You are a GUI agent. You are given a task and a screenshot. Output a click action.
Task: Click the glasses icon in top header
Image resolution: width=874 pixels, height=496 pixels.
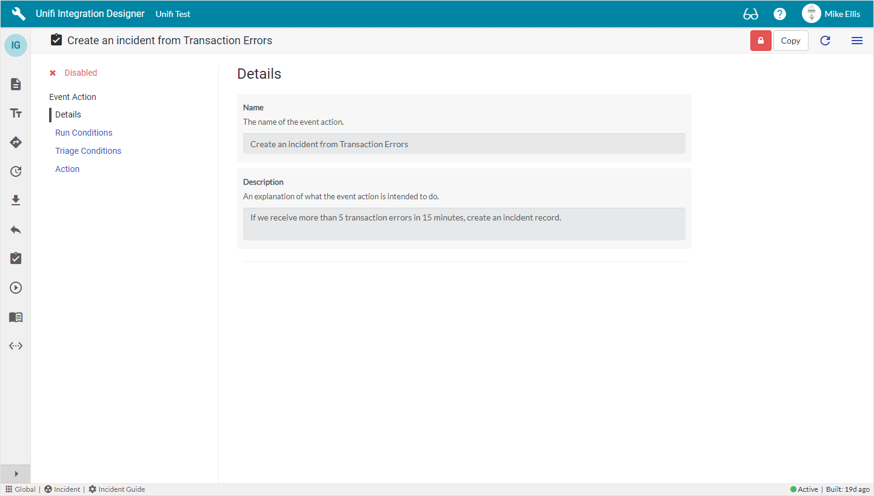point(750,14)
